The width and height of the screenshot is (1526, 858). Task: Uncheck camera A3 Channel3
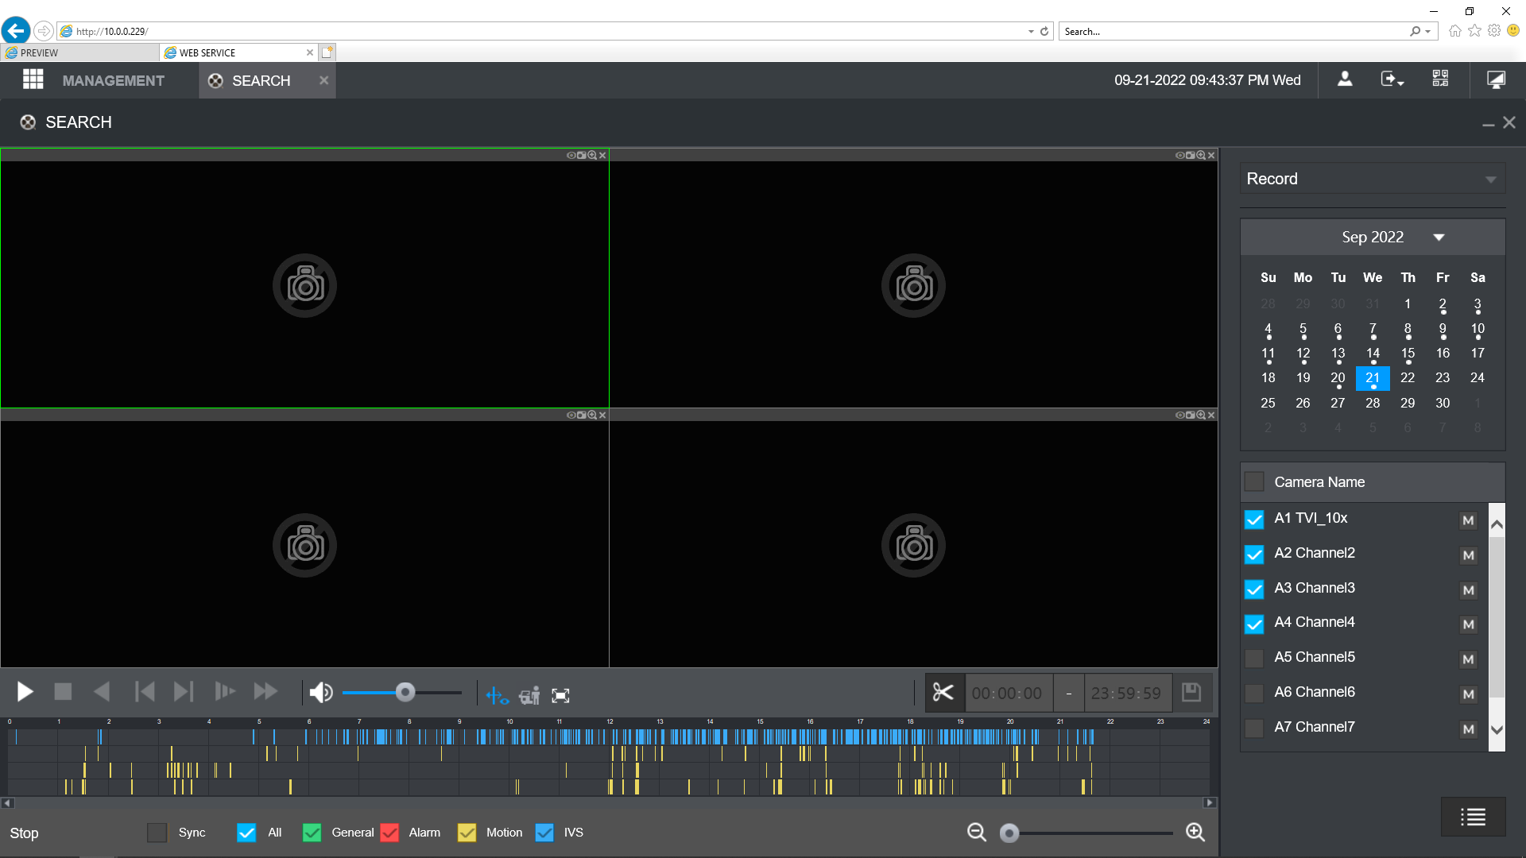(1254, 589)
